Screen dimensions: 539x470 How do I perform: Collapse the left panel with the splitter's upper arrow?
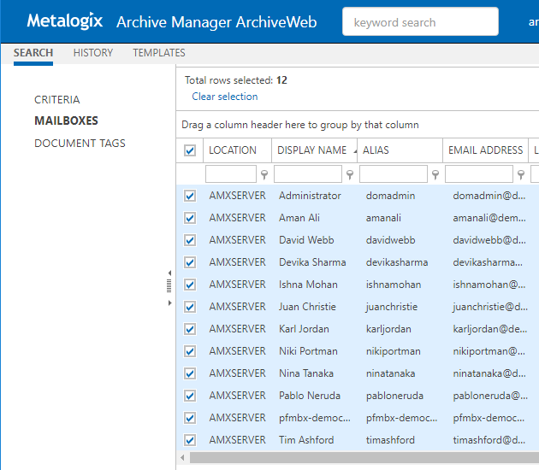169,273
